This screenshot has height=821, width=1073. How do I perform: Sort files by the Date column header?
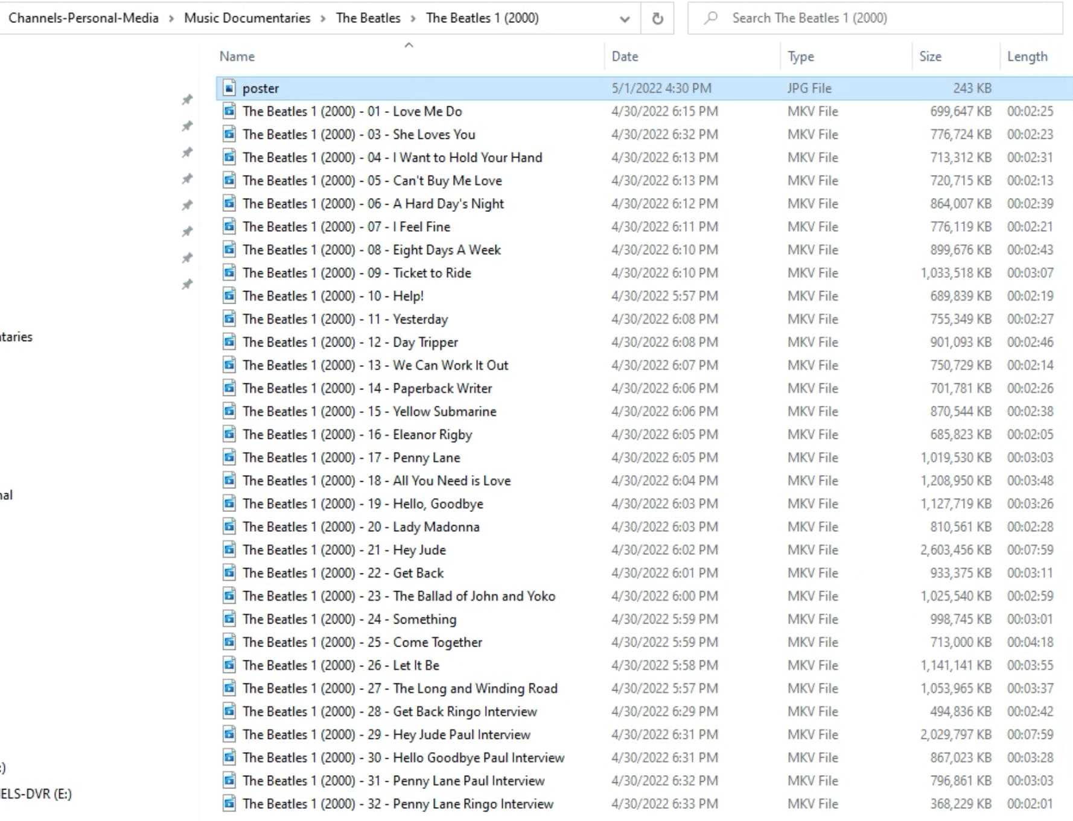pyautogui.click(x=625, y=56)
